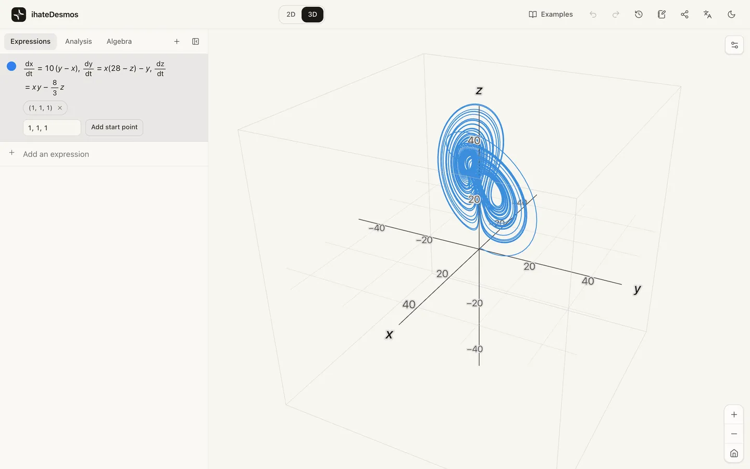Zoom in with the plus button

tap(734, 415)
